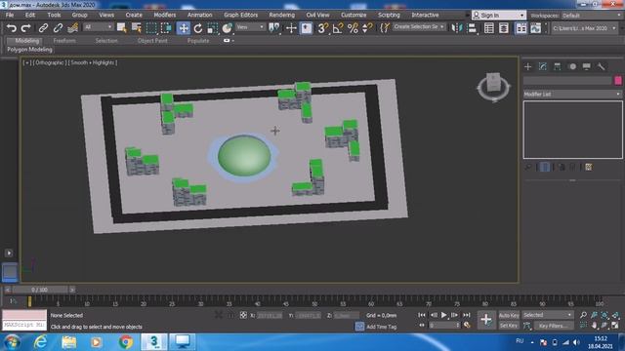625x351 pixels.
Task: Open the selection filter All dropdown
Action: 98,27
